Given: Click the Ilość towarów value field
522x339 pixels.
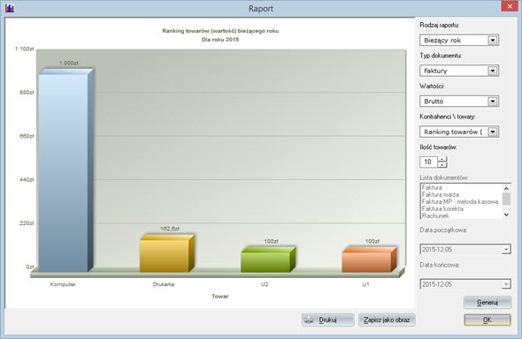Looking at the screenshot, I should (429, 162).
